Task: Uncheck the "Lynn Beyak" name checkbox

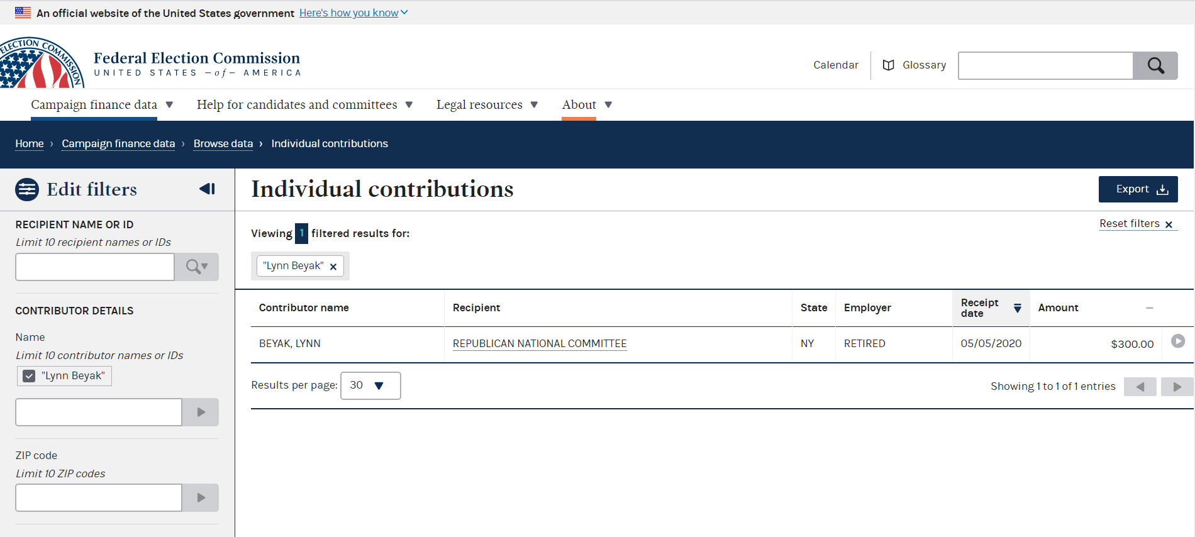Action: [29, 376]
